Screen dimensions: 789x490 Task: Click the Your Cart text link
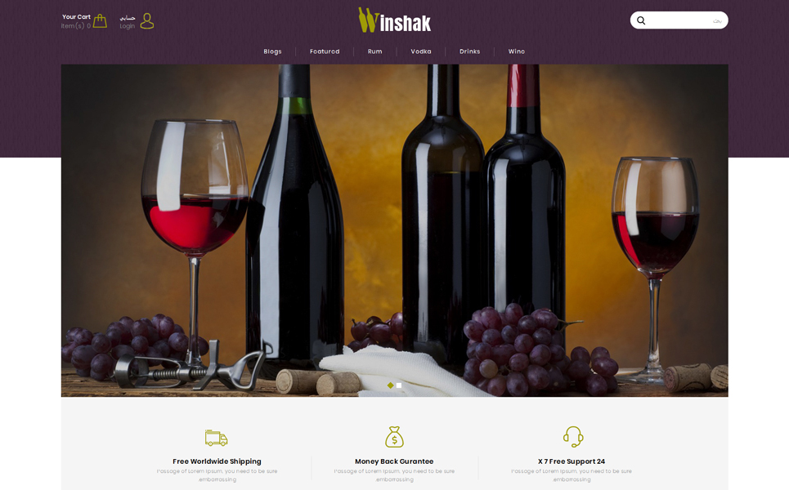pos(77,16)
